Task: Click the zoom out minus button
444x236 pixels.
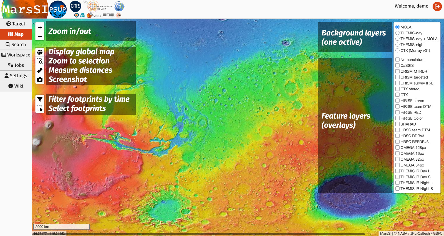Action: pyautogui.click(x=40, y=36)
